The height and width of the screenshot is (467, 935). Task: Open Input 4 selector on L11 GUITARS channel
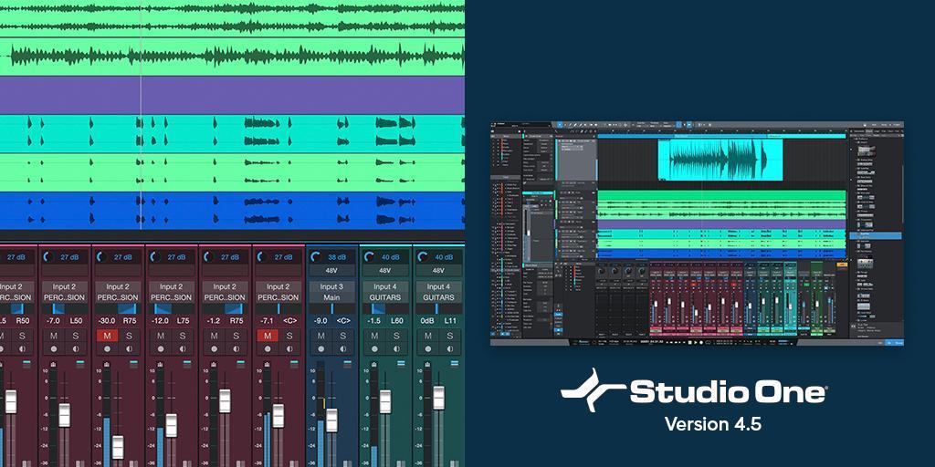point(438,286)
